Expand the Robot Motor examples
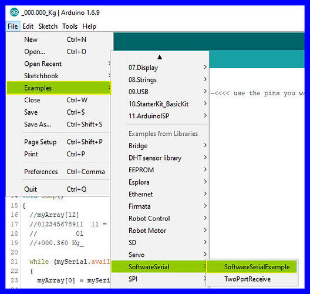 coord(160,230)
